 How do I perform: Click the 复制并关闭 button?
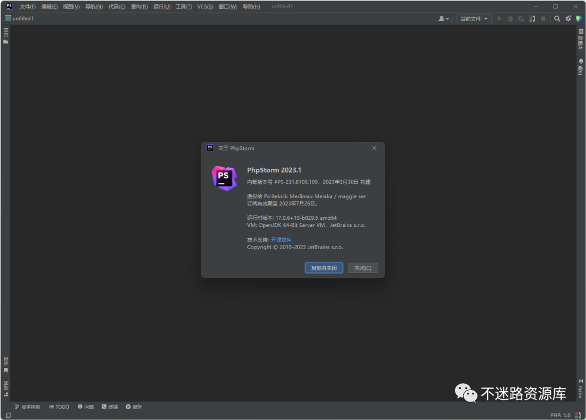coord(324,268)
